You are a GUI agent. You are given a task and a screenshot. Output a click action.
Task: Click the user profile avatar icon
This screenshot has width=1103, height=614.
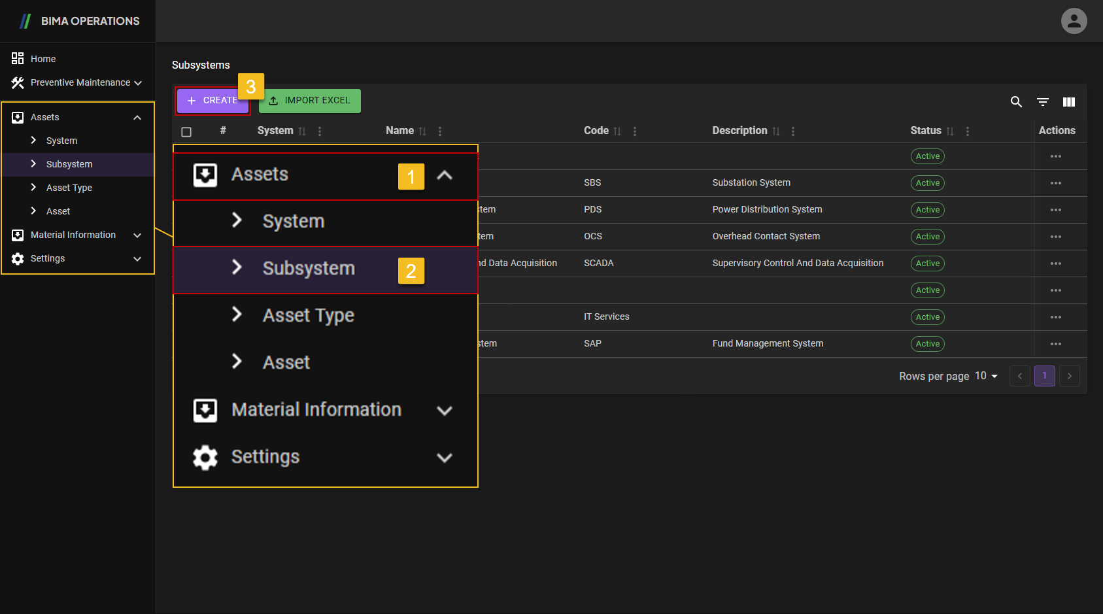[1074, 21]
